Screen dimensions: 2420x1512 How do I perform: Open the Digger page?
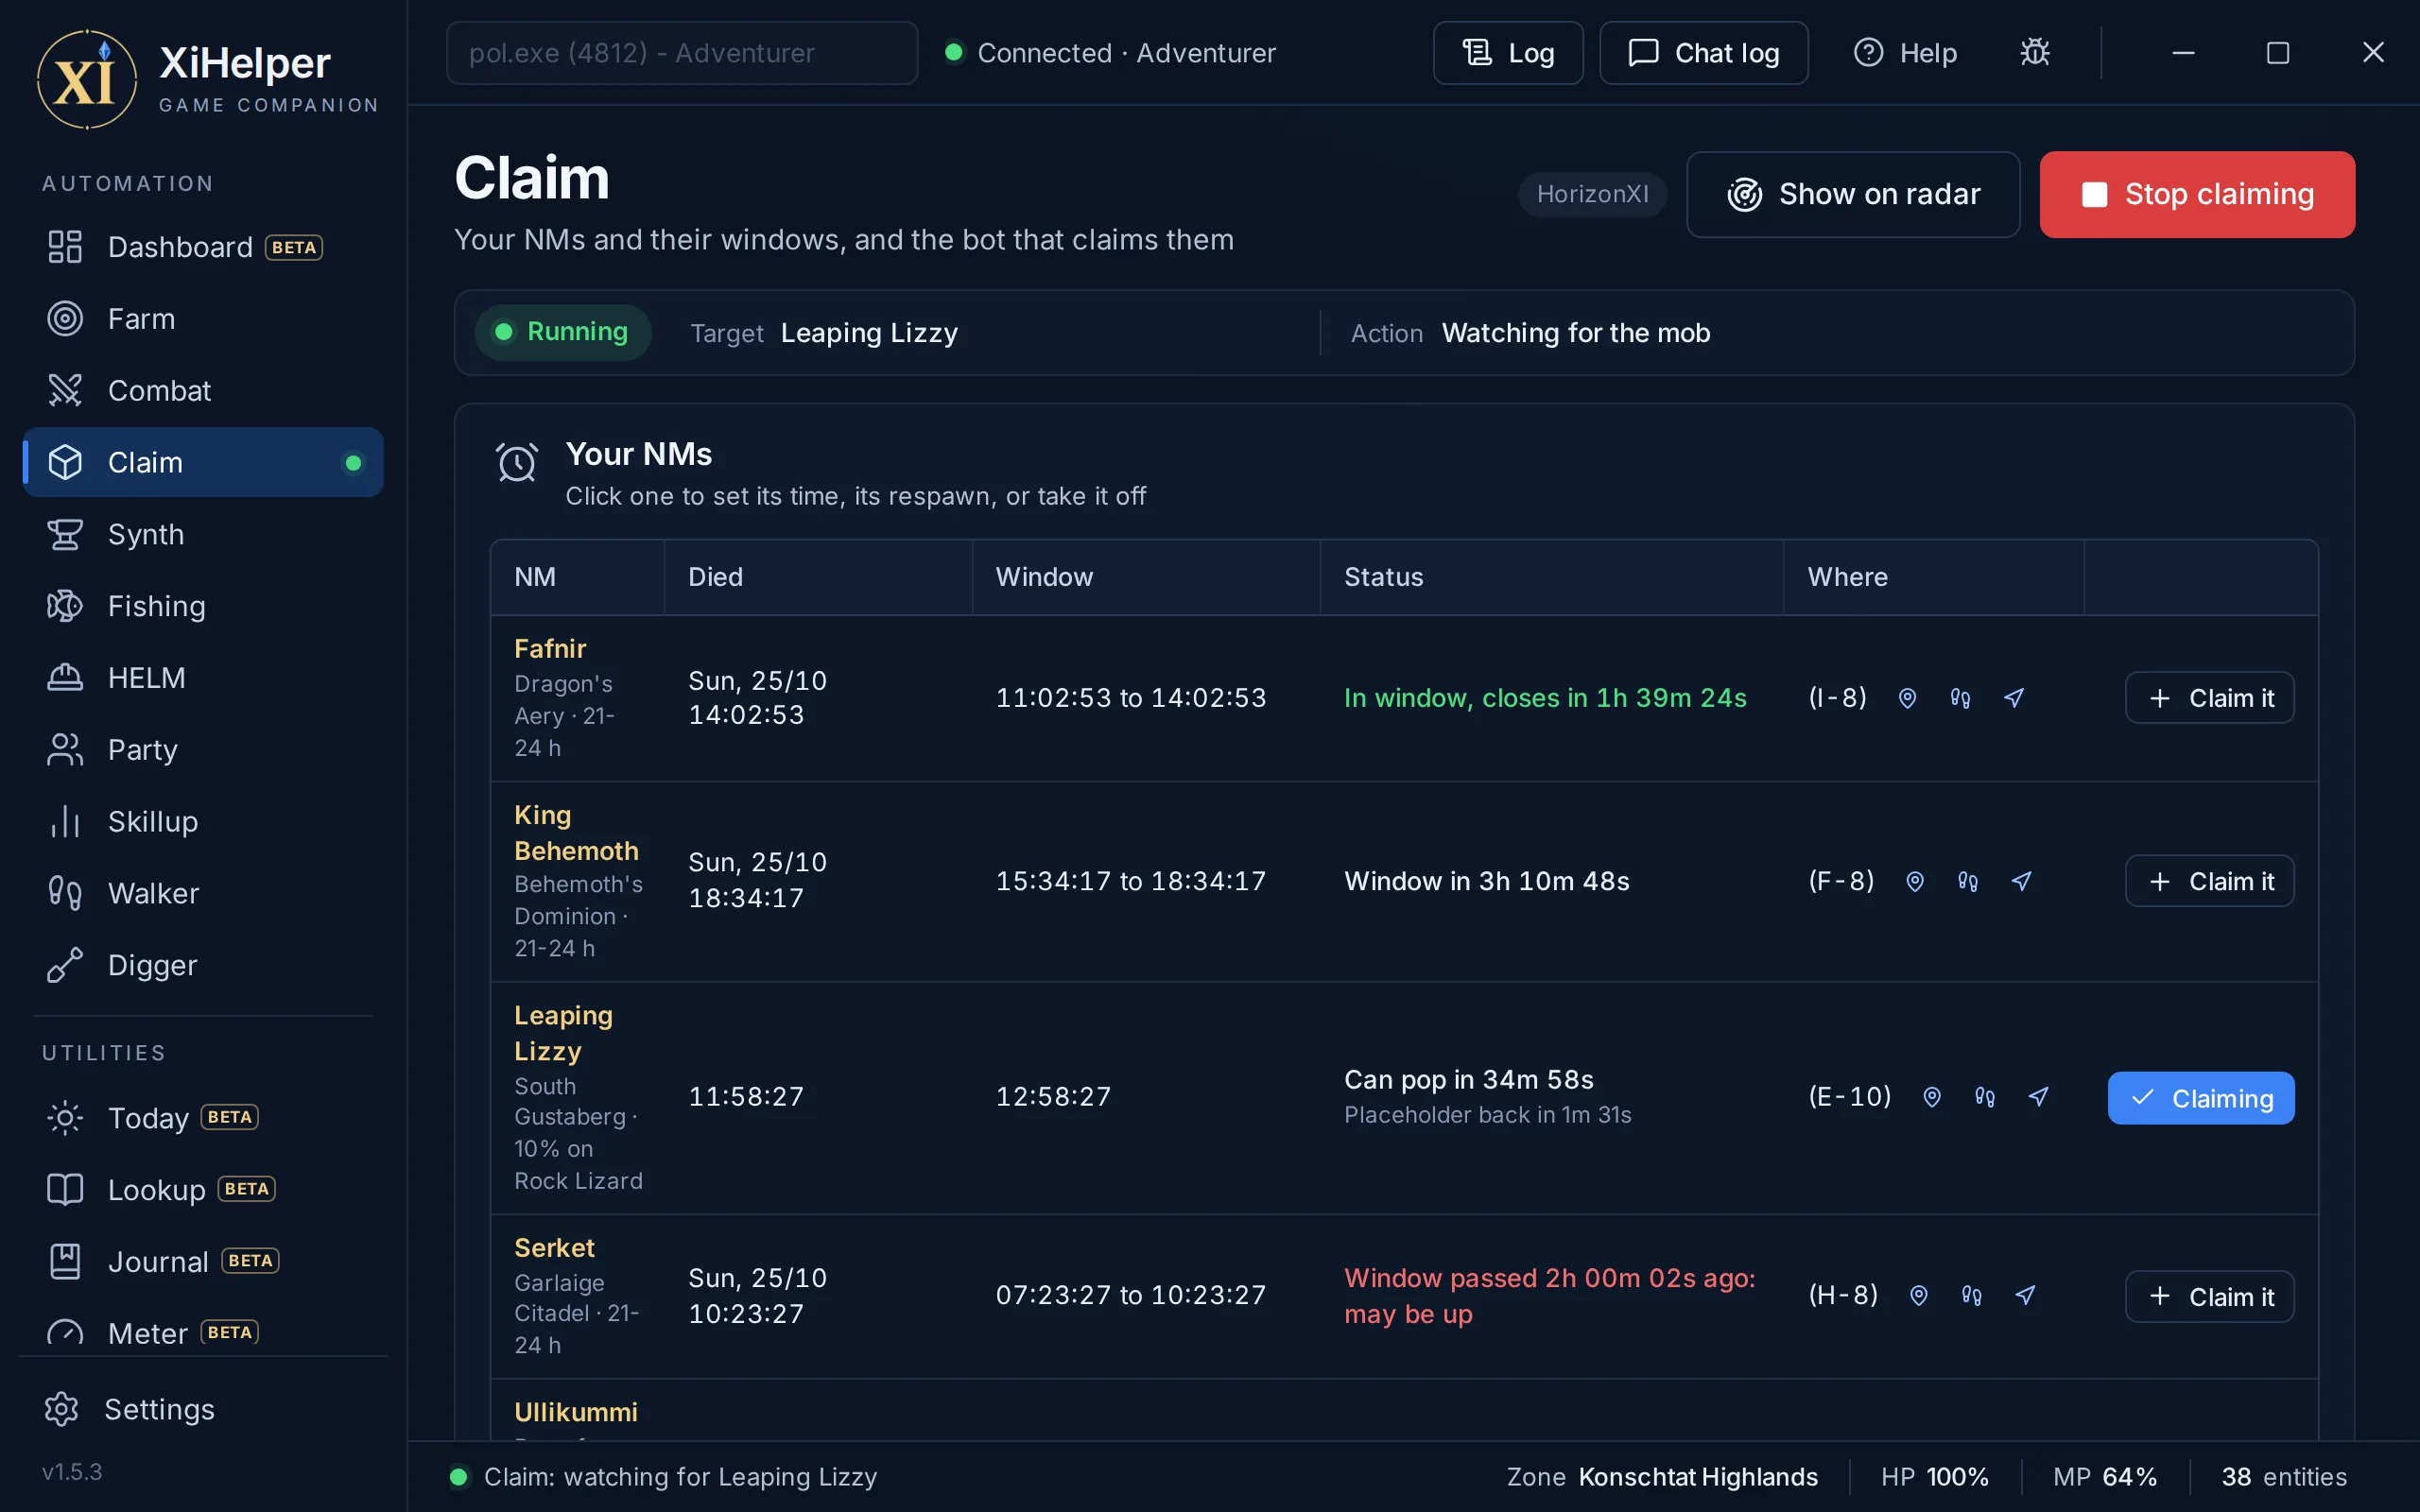point(203,965)
